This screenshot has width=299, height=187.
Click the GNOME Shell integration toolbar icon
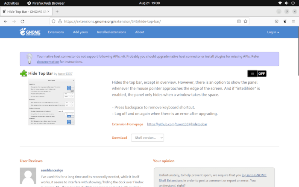tap(285, 21)
